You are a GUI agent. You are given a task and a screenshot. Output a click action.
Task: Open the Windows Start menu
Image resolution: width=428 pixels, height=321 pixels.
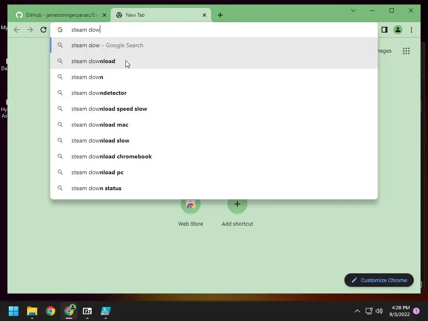pos(13,311)
